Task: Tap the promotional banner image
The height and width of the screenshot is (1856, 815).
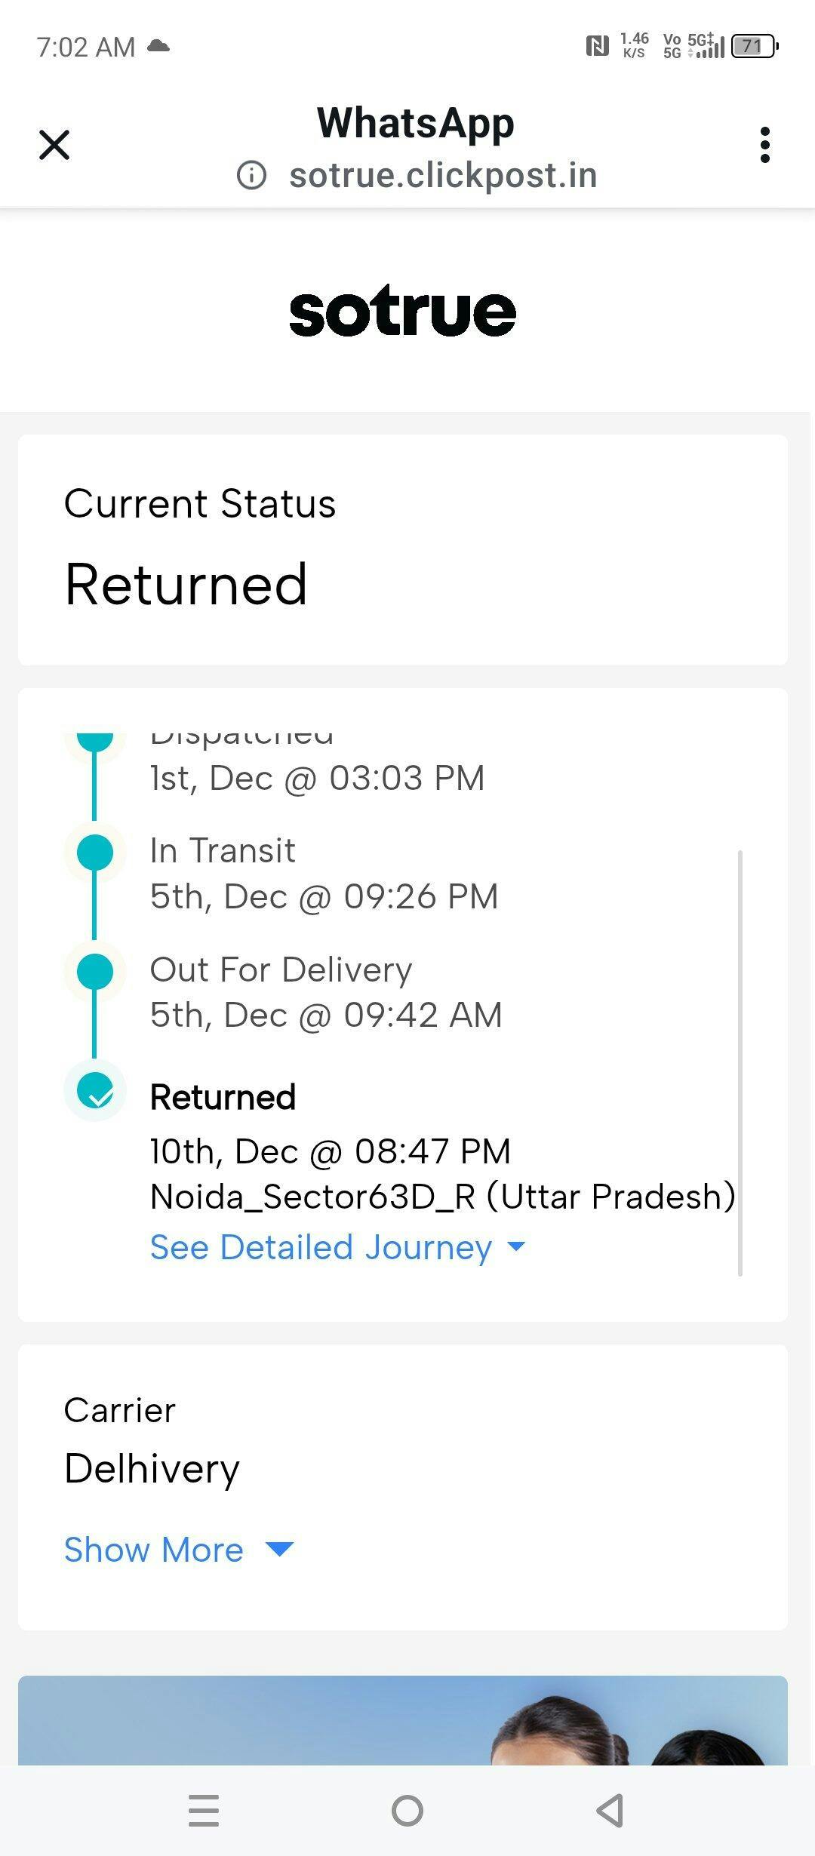Action: pos(402,1720)
